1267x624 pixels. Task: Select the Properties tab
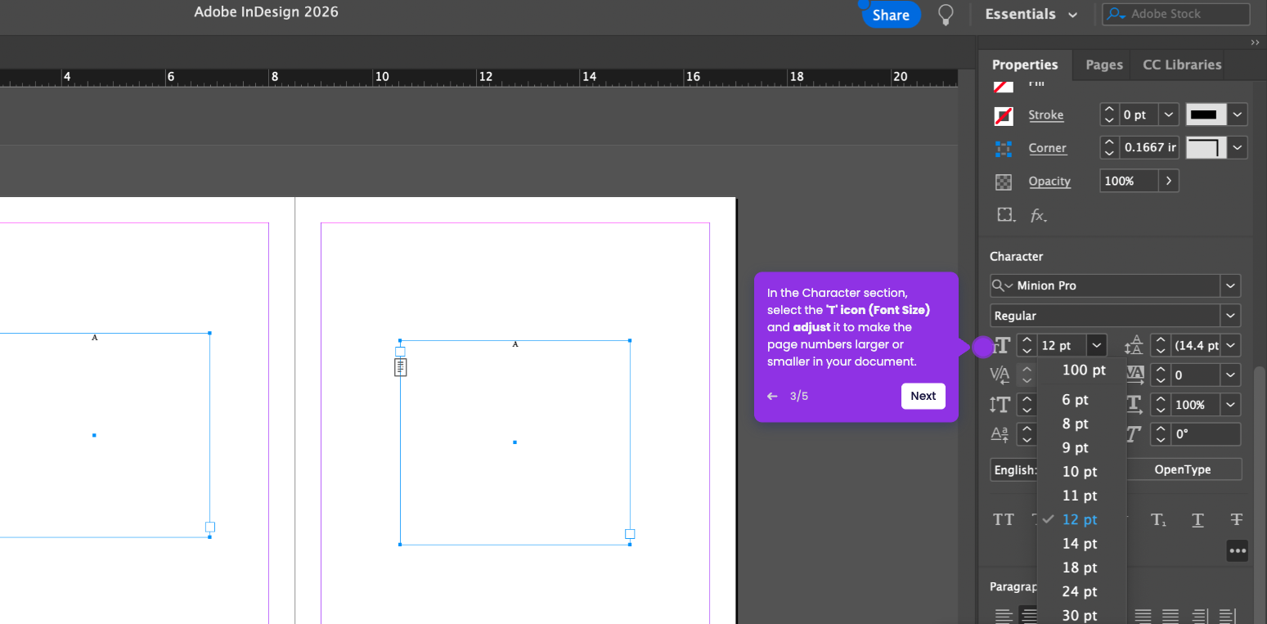[1025, 65]
